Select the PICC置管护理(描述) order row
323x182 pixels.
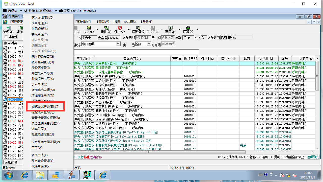tap(195, 106)
